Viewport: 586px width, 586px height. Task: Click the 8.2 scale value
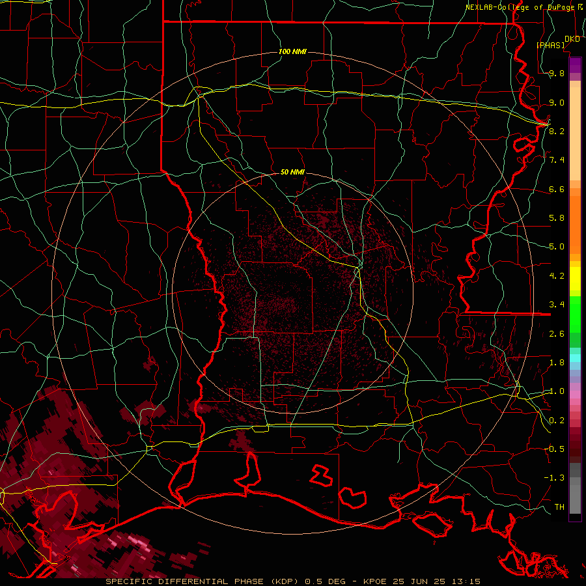click(557, 131)
